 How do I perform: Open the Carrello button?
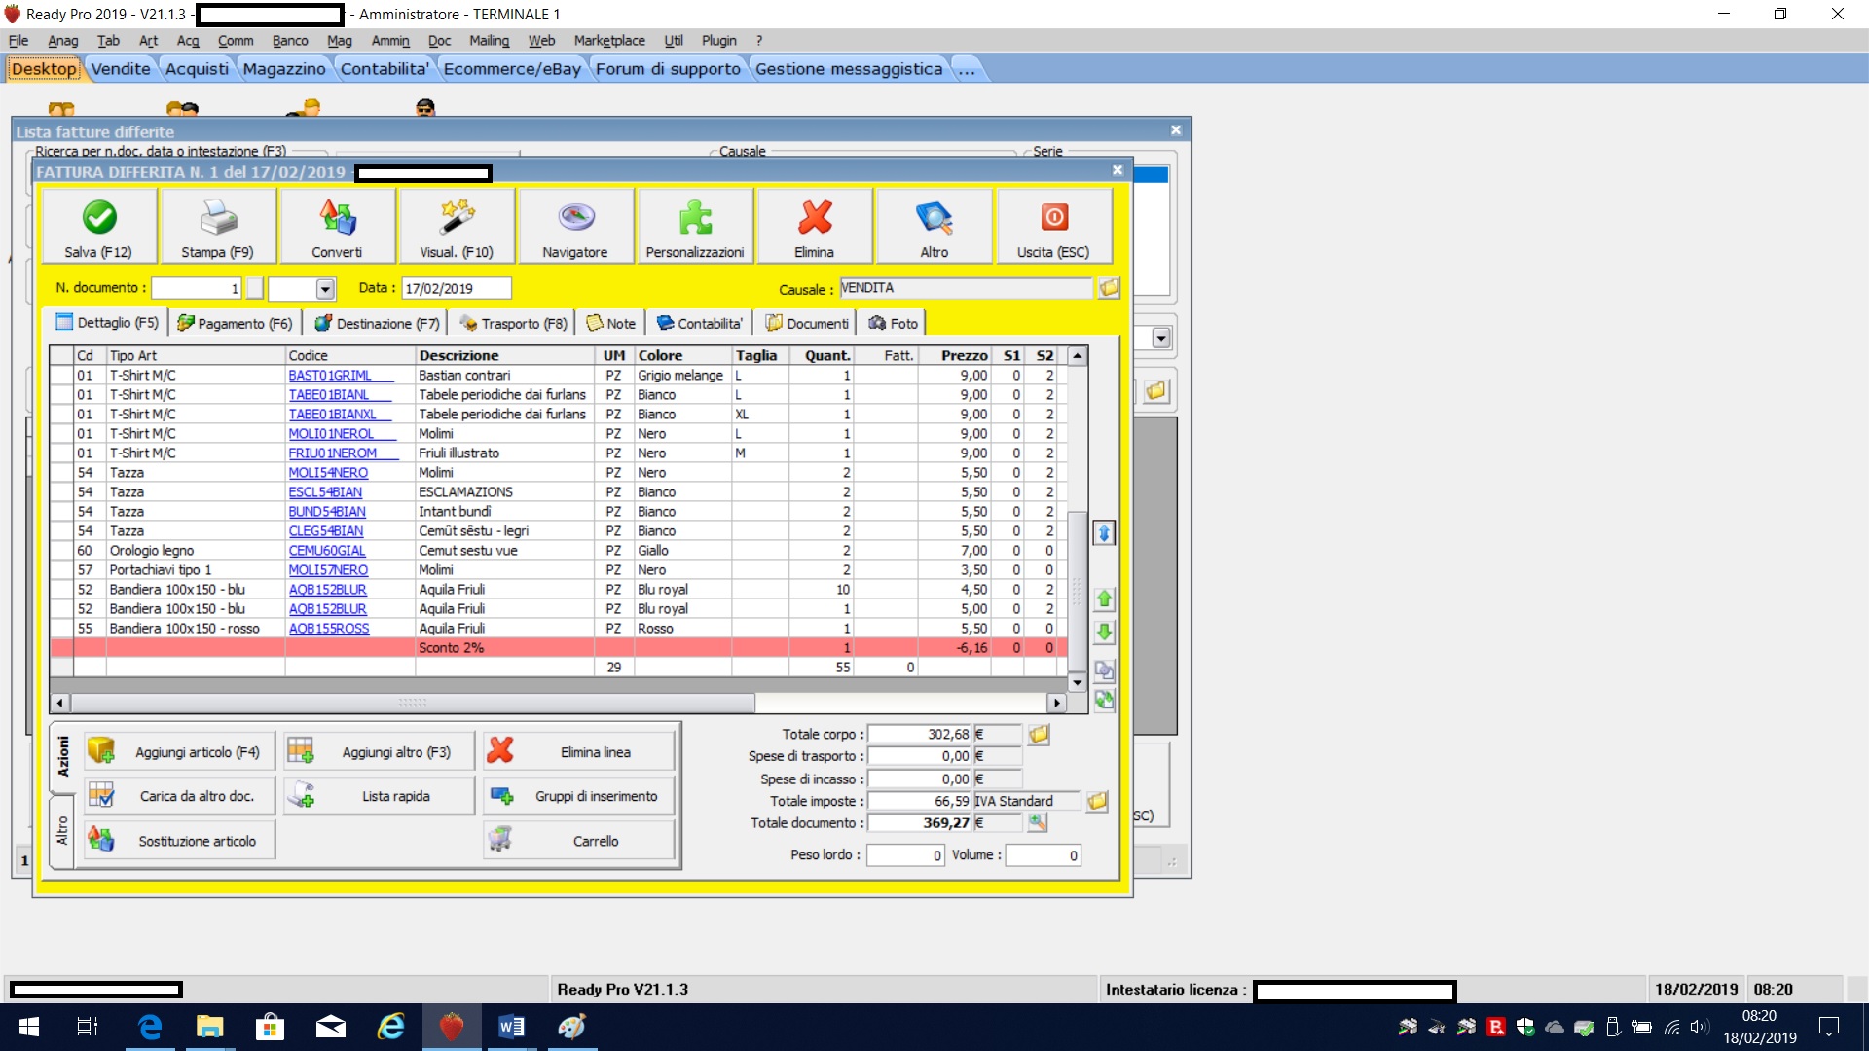579,841
